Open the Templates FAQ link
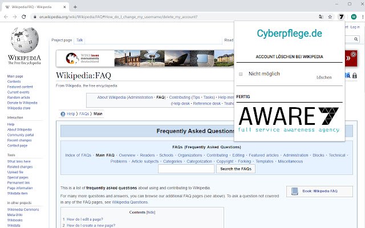365x228 pixels. click(265, 161)
